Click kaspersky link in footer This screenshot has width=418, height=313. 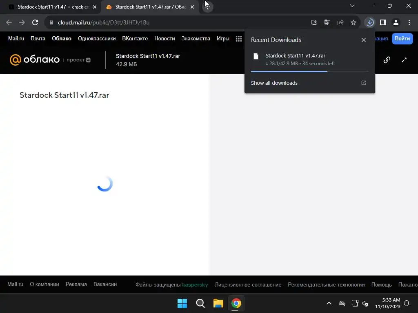coord(195,284)
